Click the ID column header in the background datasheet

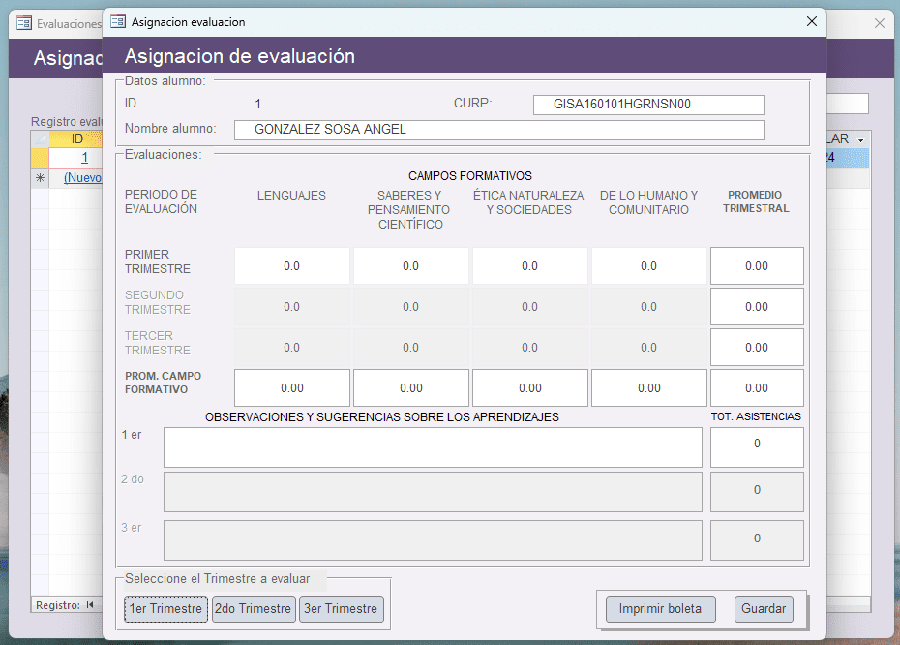click(76, 138)
